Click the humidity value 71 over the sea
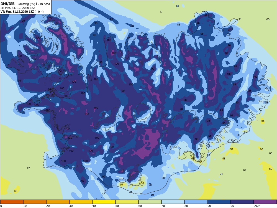 pyautogui.click(x=221, y=174)
